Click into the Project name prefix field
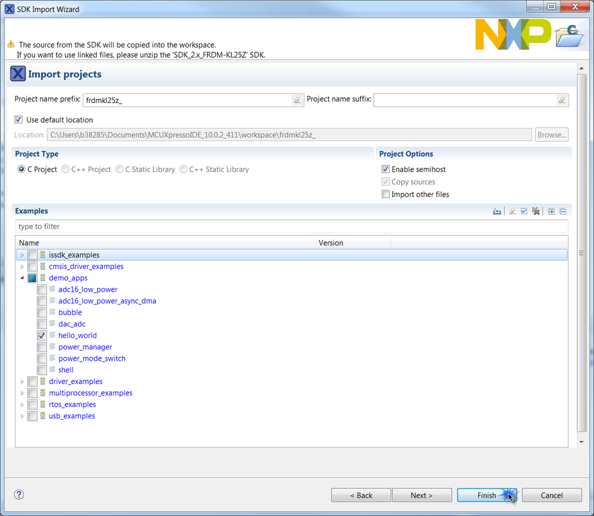The width and height of the screenshot is (594, 516). pyautogui.click(x=187, y=100)
